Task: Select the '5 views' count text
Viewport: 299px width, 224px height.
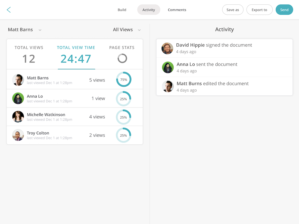Action: 97,80
